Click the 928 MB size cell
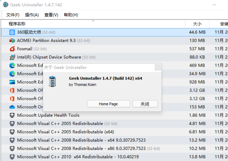Screen dimensions: 228x161 point(197,82)
